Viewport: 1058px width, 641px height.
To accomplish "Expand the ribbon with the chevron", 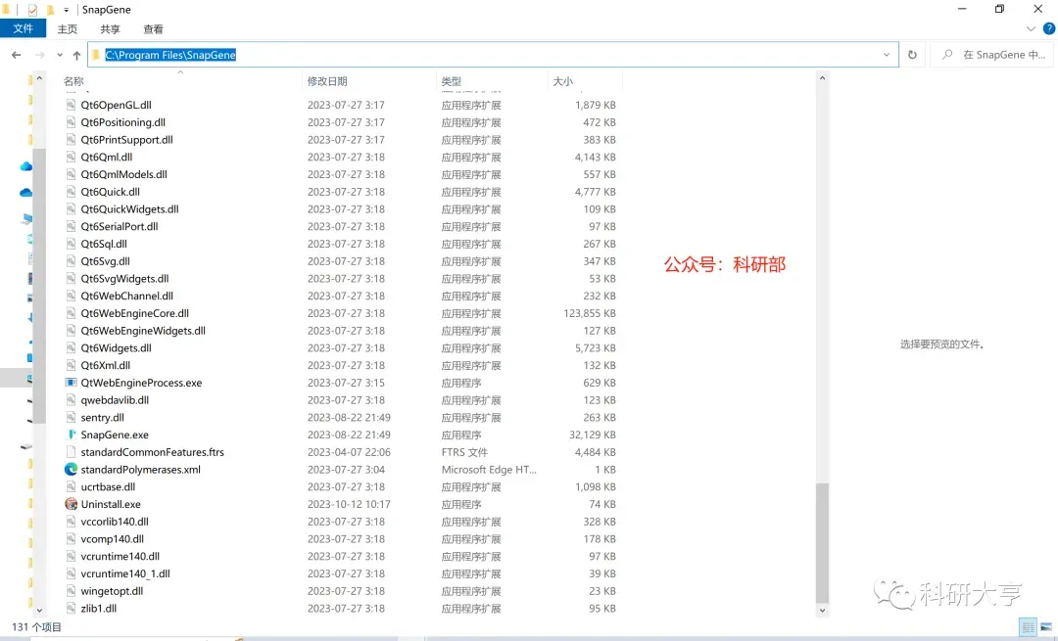I will tap(1031, 28).
